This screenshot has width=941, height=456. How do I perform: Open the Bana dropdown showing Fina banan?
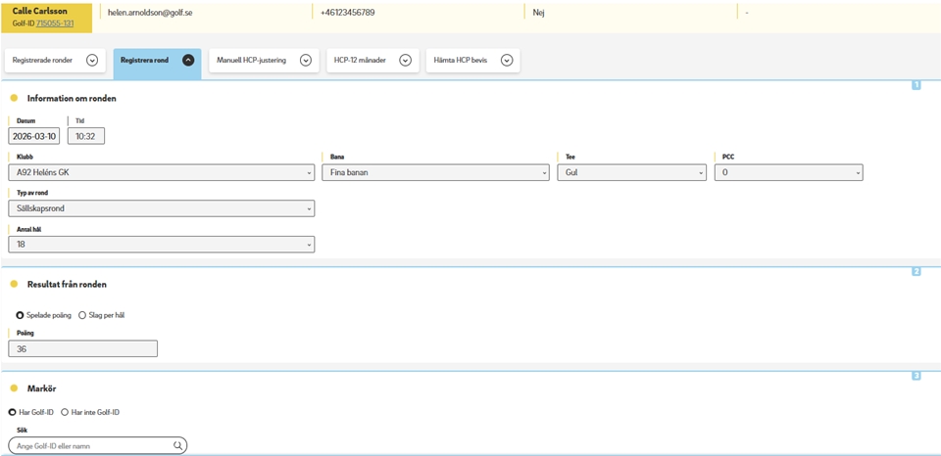(x=435, y=172)
